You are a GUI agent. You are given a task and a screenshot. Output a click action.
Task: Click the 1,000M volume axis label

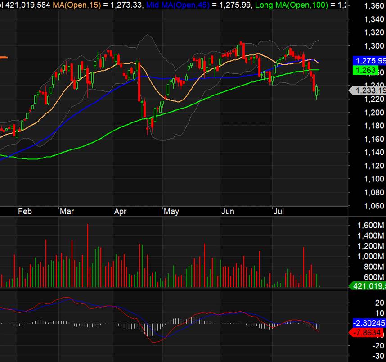point(371,257)
